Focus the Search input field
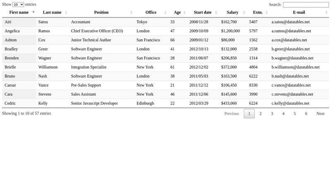This screenshot has height=186, width=331. [306, 5]
